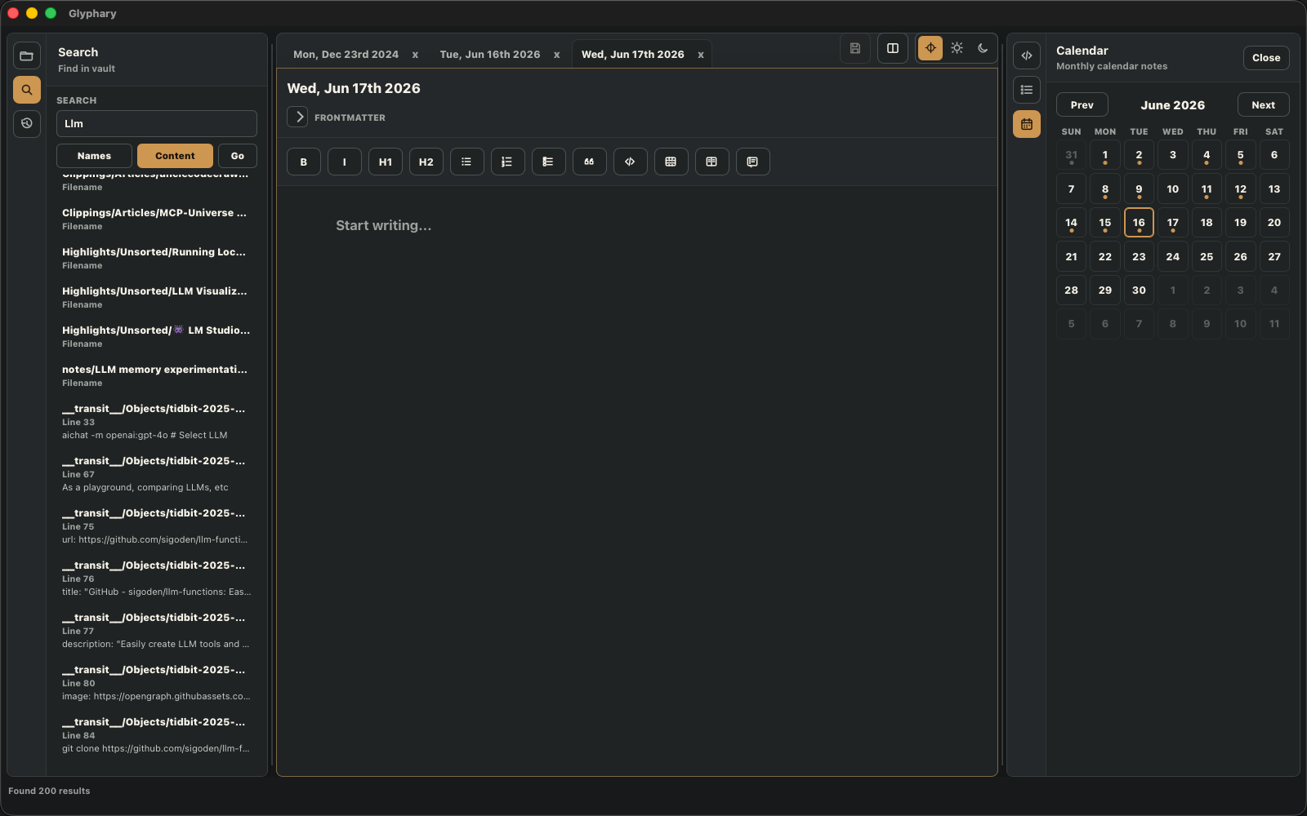Click the save document icon
1307x816 pixels.
coord(855,48)
